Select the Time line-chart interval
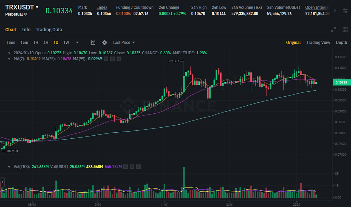 (11, 43)
